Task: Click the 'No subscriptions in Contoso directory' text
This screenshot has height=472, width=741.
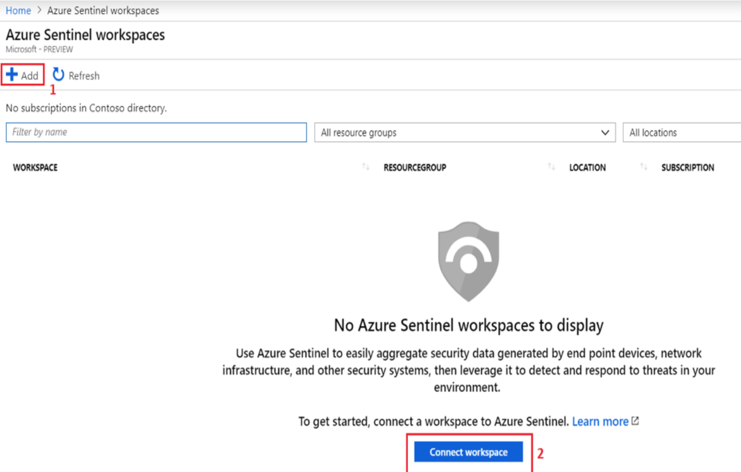Action: [86, 108]
